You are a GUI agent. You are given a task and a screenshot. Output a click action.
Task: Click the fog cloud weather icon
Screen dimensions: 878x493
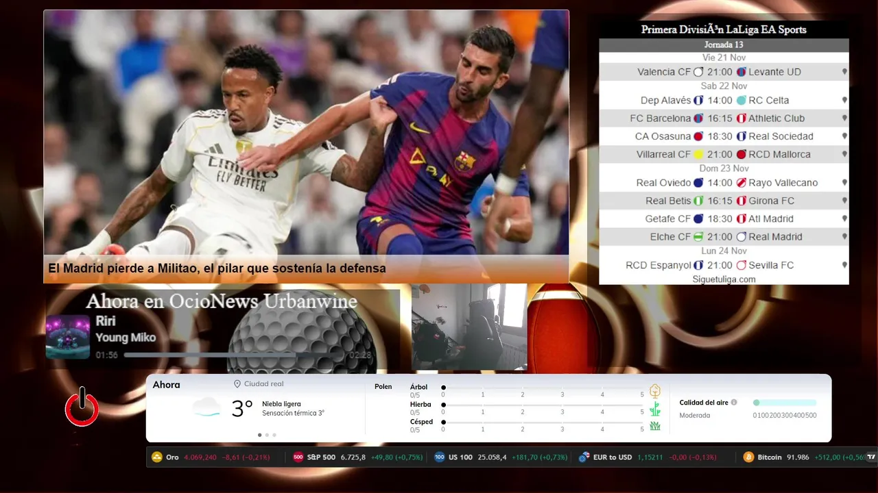pos(206,408)
